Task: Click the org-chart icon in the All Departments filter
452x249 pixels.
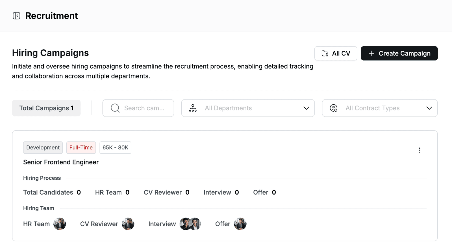Action: coord(193,108)
